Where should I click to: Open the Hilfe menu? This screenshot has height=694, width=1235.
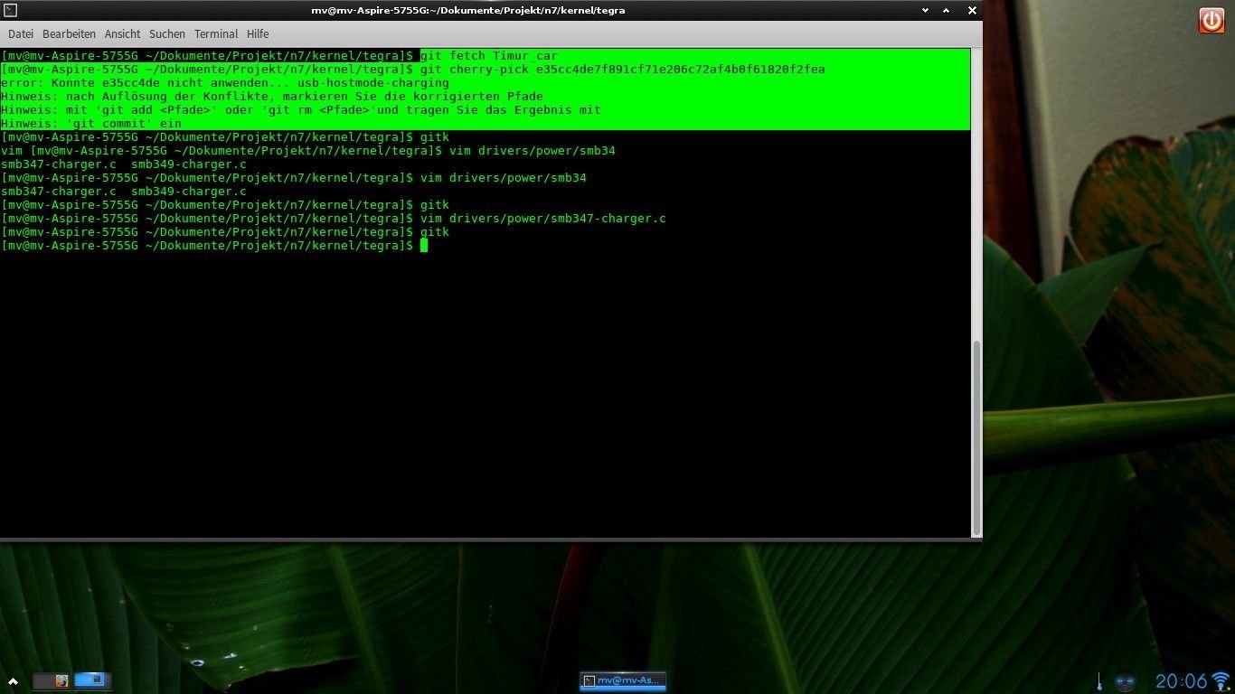coord(258,34)
